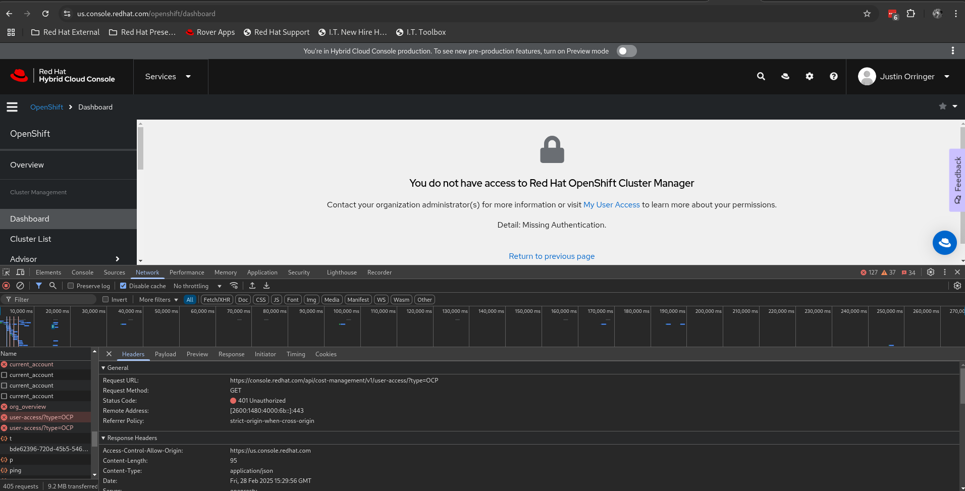Image resolution: width=965 pixels, height=491 pixels.
Task: Open the help question mark icon
Action: 834,76
